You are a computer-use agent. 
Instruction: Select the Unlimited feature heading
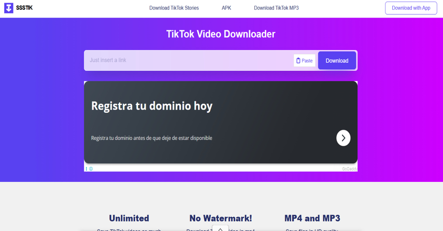pyautogui.click(x=129, y=218)
